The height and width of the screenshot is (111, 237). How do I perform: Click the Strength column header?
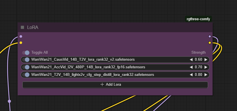pyautogui.click(x=198, y=53)
